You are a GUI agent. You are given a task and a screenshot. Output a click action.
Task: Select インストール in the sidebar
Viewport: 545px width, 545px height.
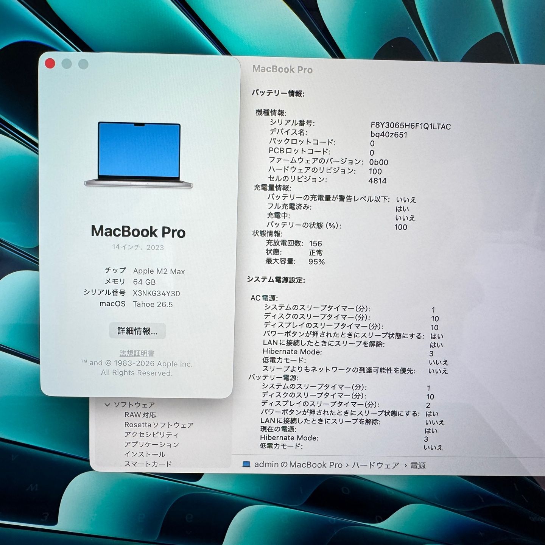(x=145, y=454)
